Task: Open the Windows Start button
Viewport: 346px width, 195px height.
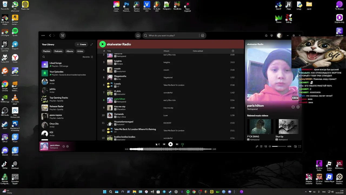Action: pos(105,192)
